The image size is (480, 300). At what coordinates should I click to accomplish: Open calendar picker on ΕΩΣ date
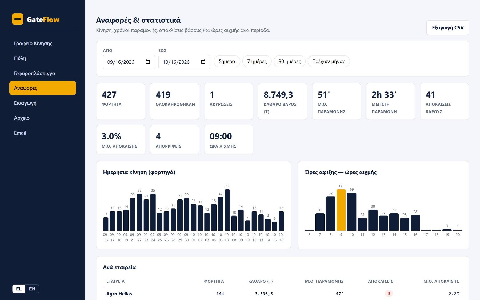point(203,62)
